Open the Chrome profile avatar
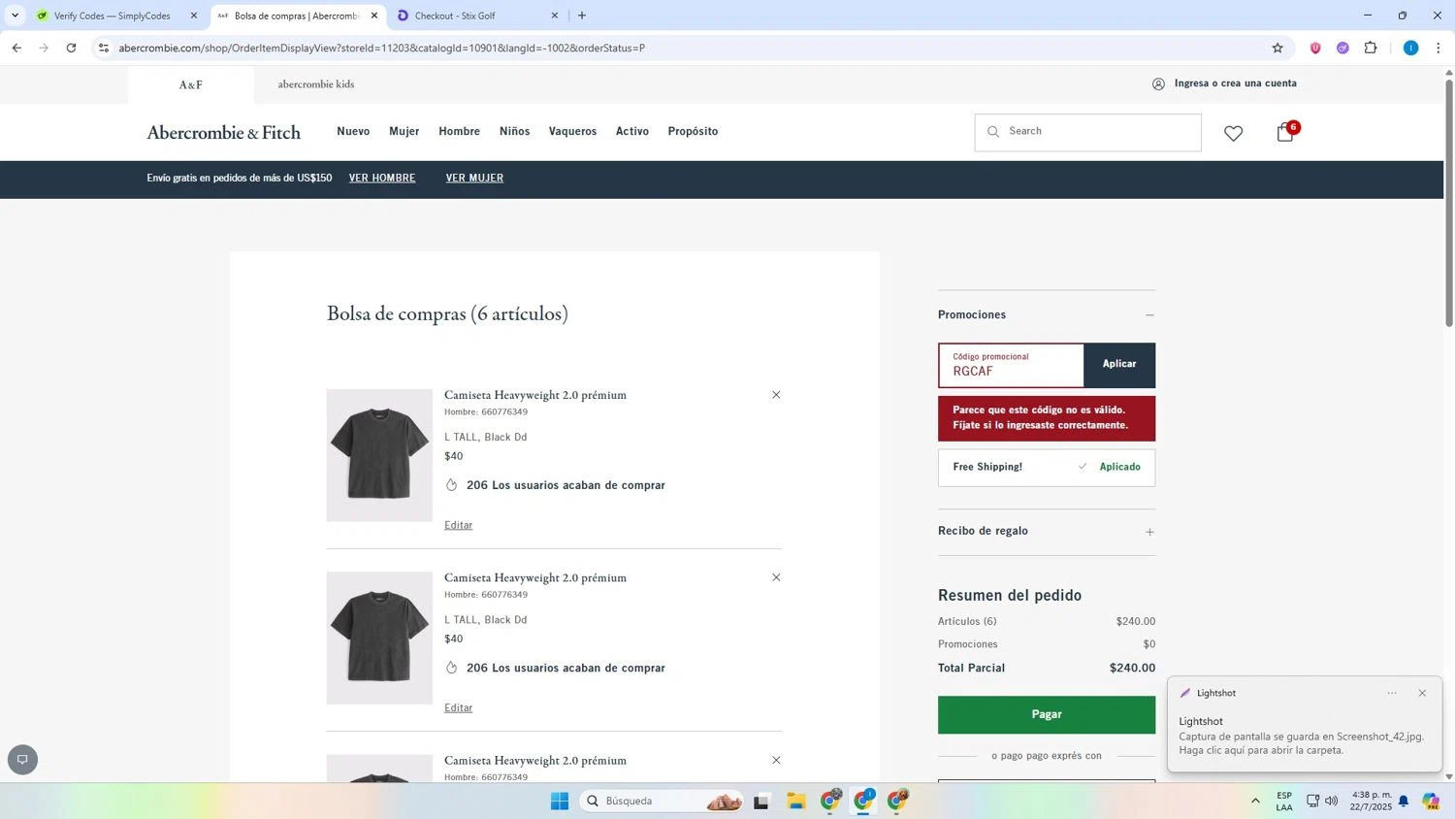 tap(1410, 48)
